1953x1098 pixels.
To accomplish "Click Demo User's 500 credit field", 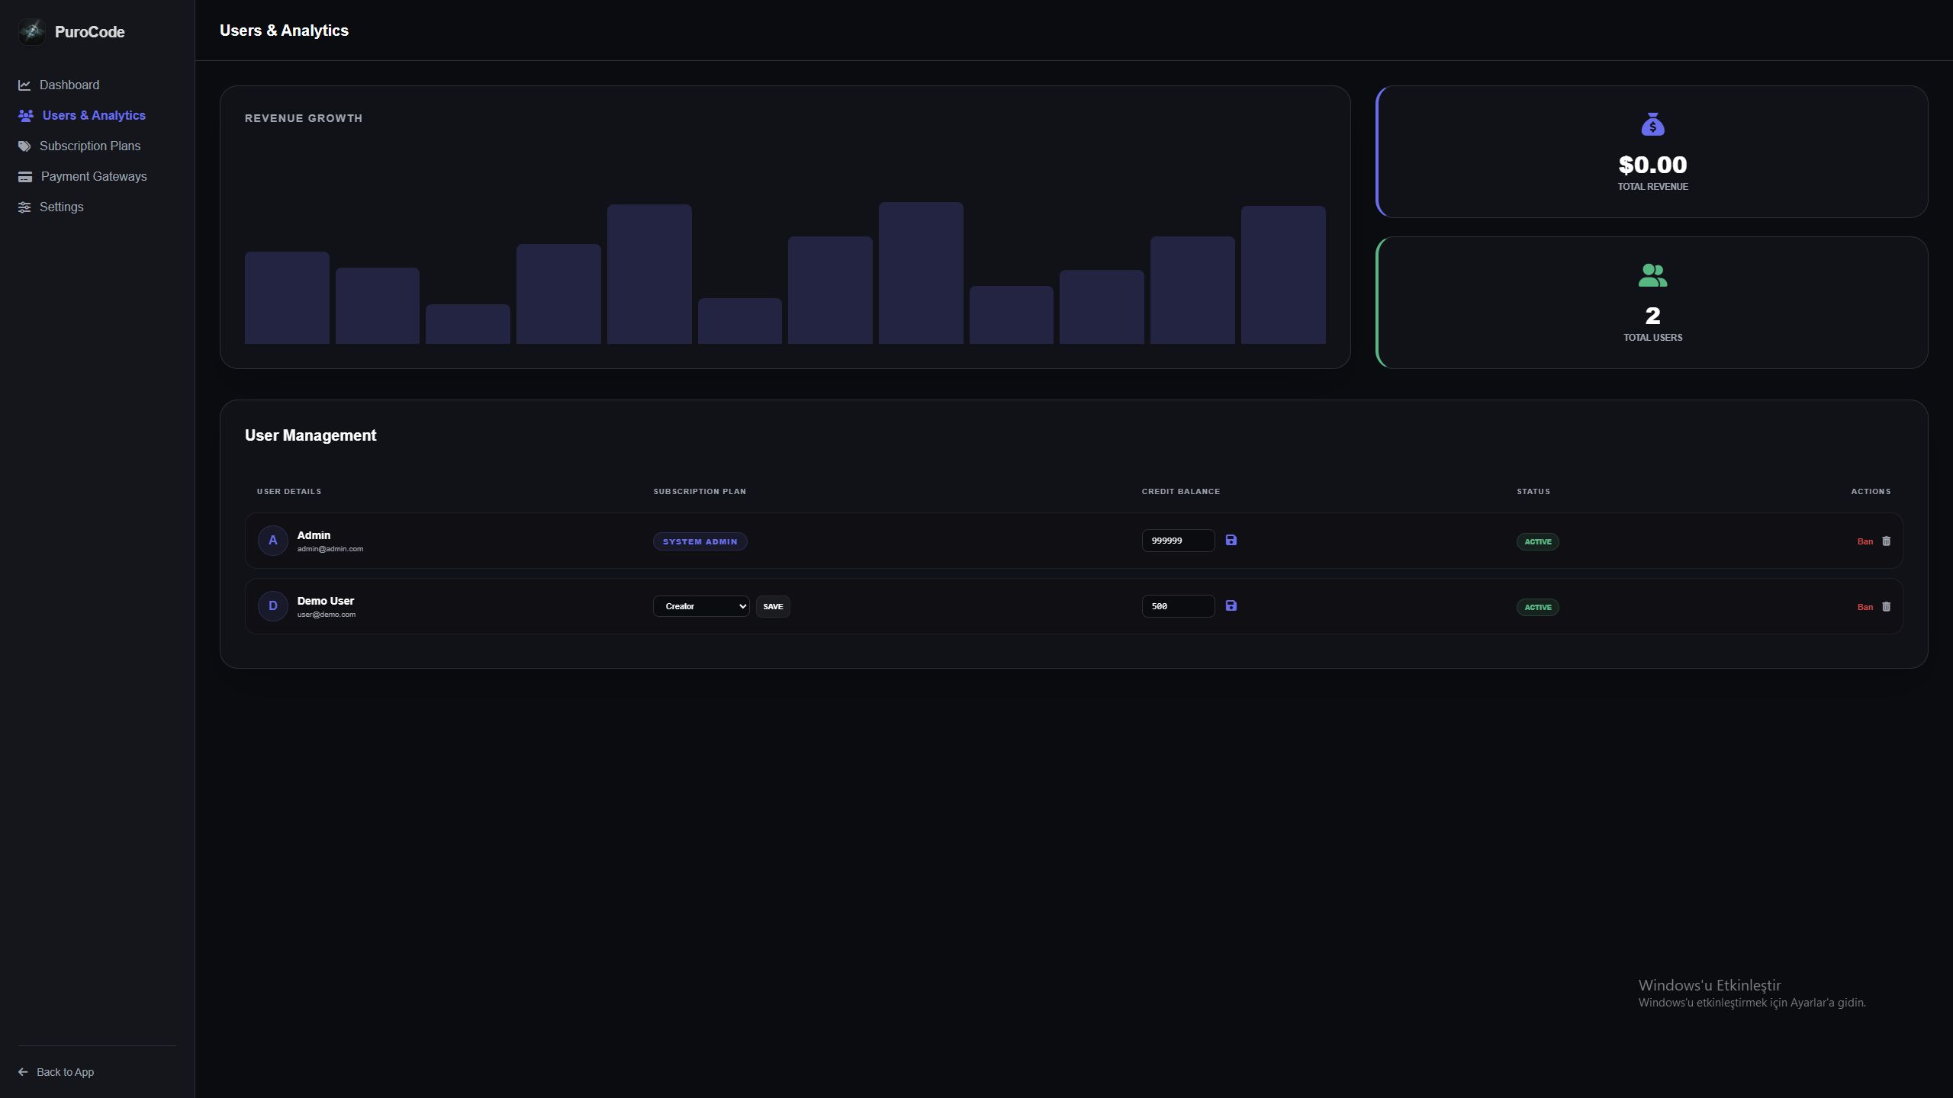I will tap(1177, 606).
